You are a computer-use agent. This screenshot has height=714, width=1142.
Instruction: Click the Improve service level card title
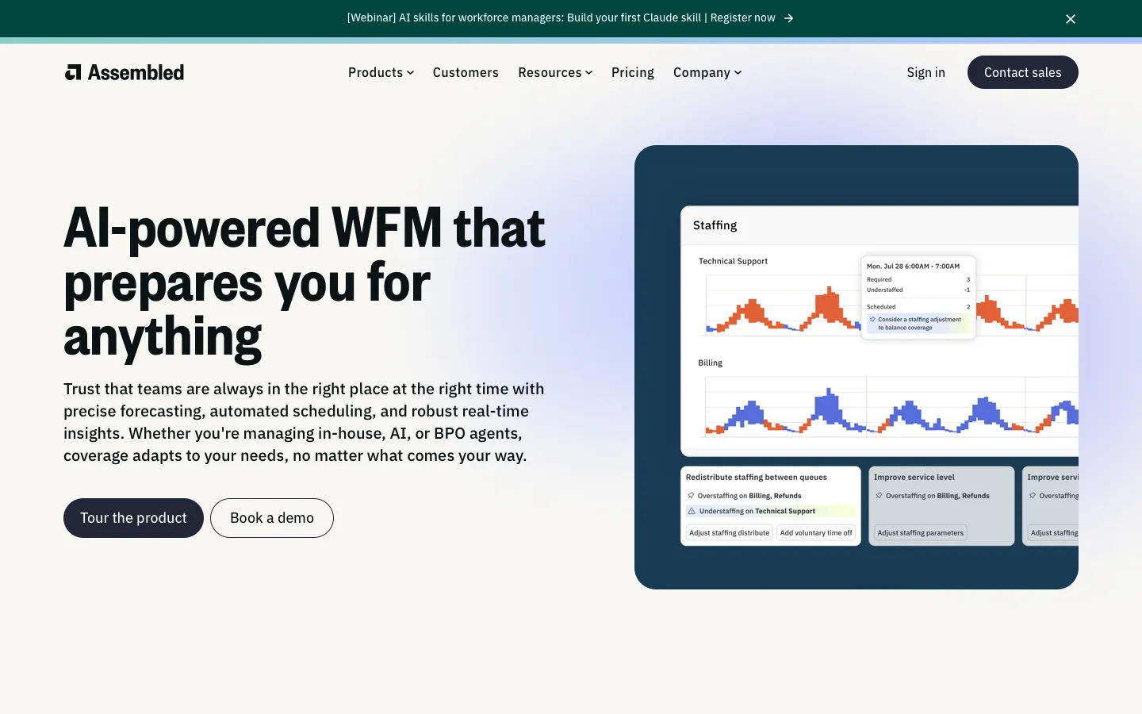click(x=914, y=478)
